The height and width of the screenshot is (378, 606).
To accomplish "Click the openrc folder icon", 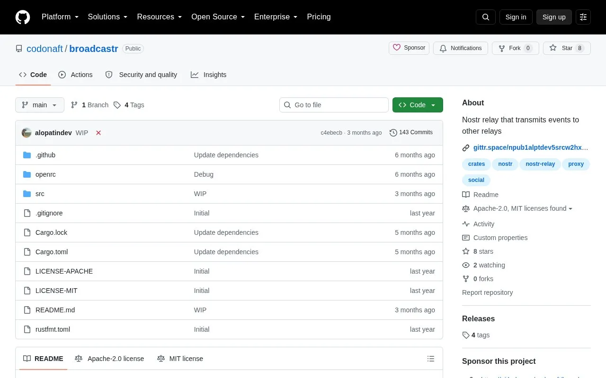I will click(27, 174).
